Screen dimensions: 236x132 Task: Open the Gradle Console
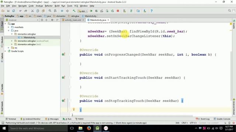coord(222,119)
